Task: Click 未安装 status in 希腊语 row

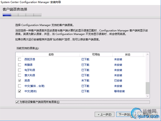Action: coord(118,65)
